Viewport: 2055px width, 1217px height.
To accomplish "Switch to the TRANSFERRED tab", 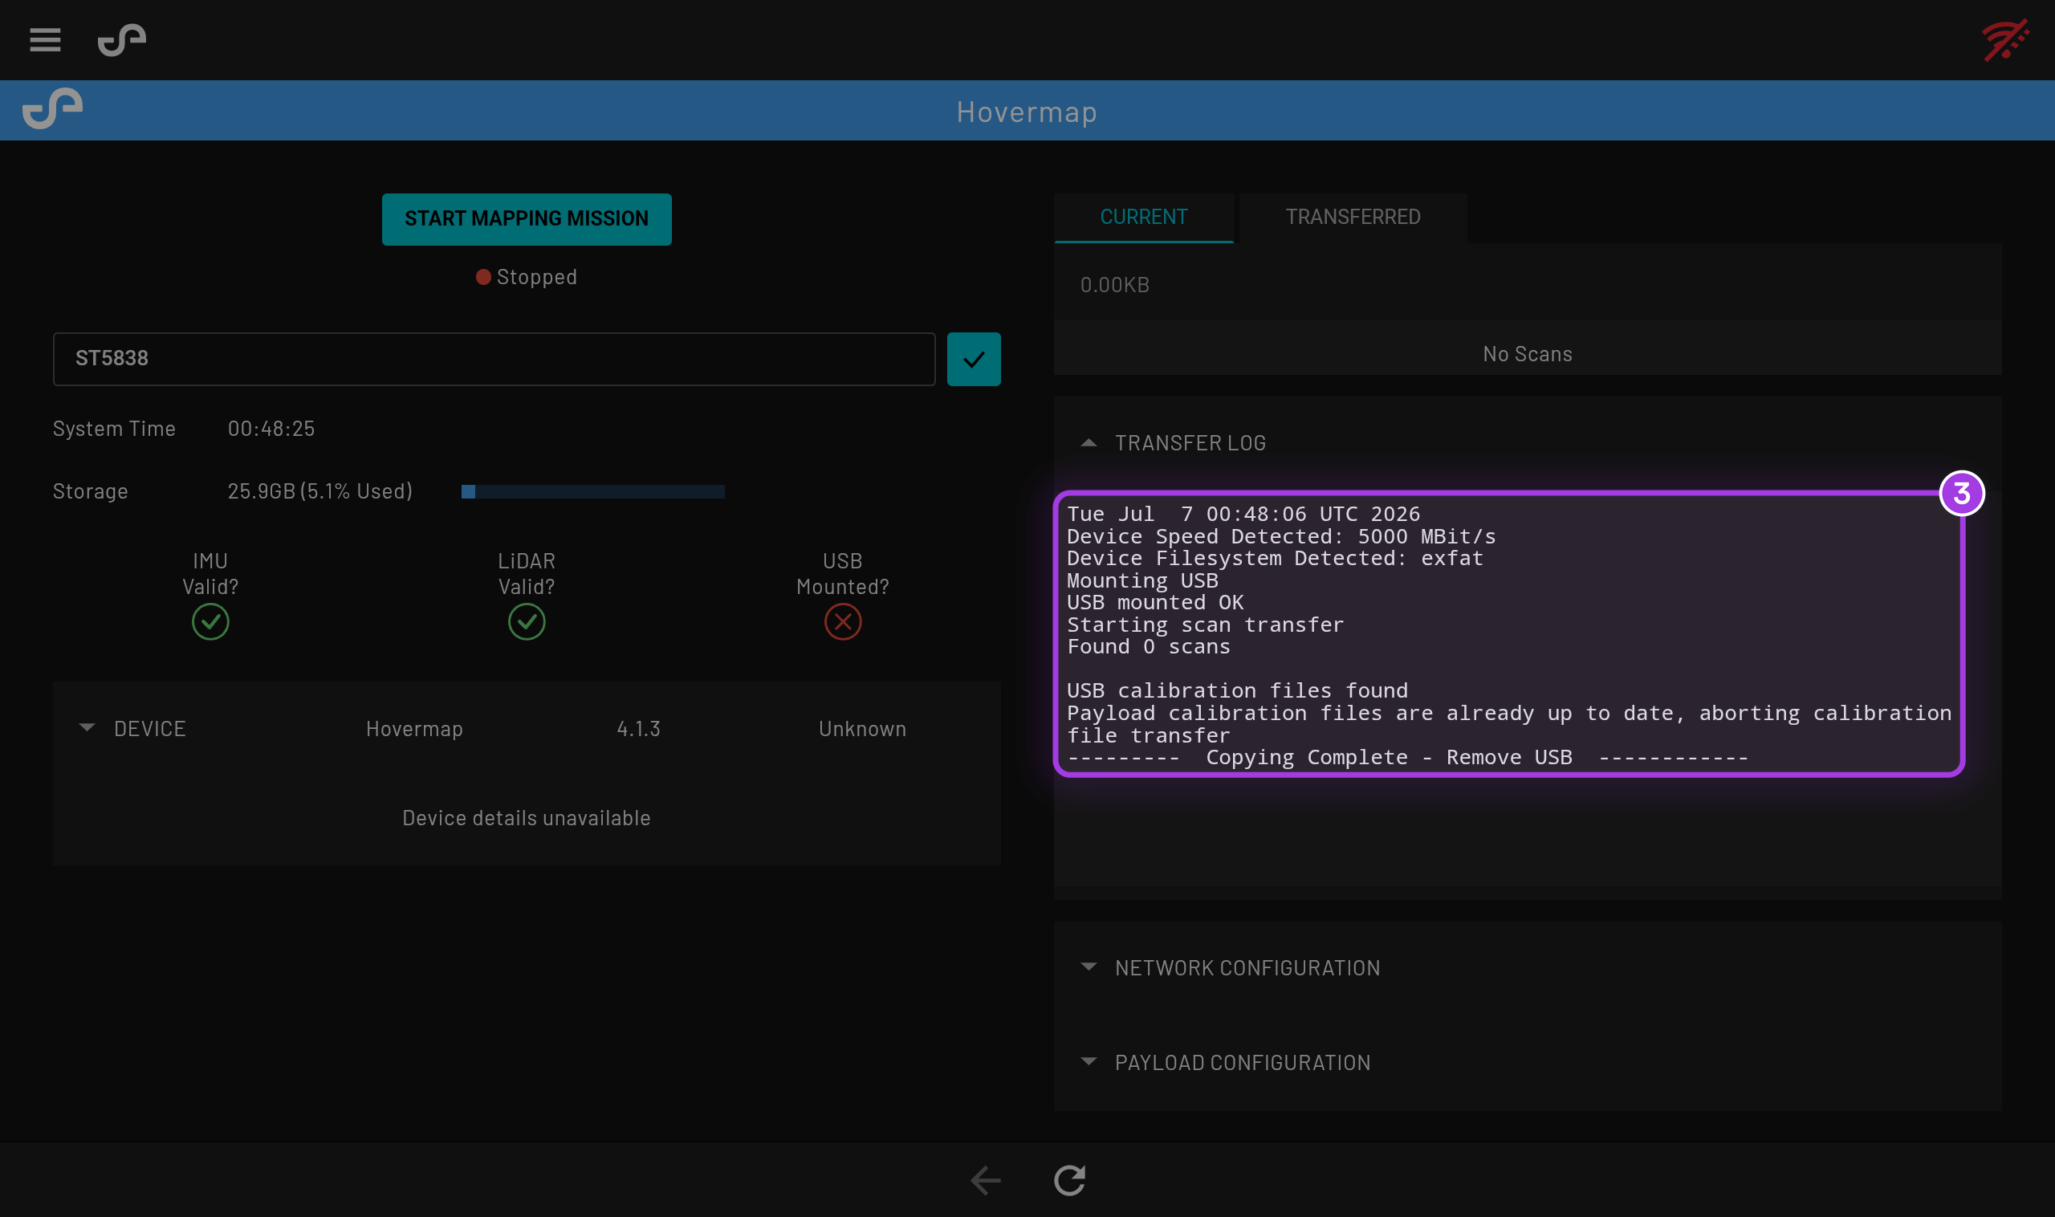I will click(x=1353, y=218).
